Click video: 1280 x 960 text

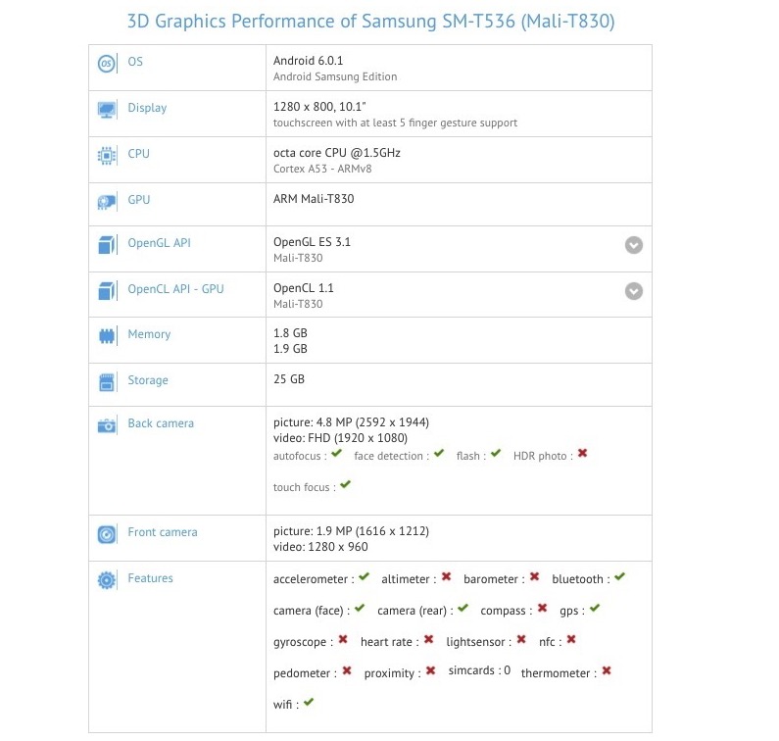coord(320,547)
